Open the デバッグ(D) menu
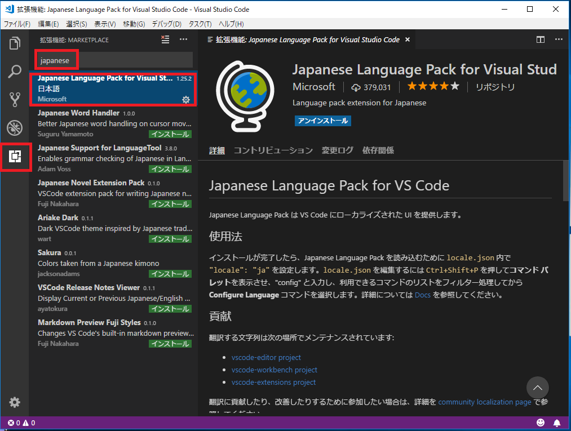571x431 pixels. tap(166, 24)
